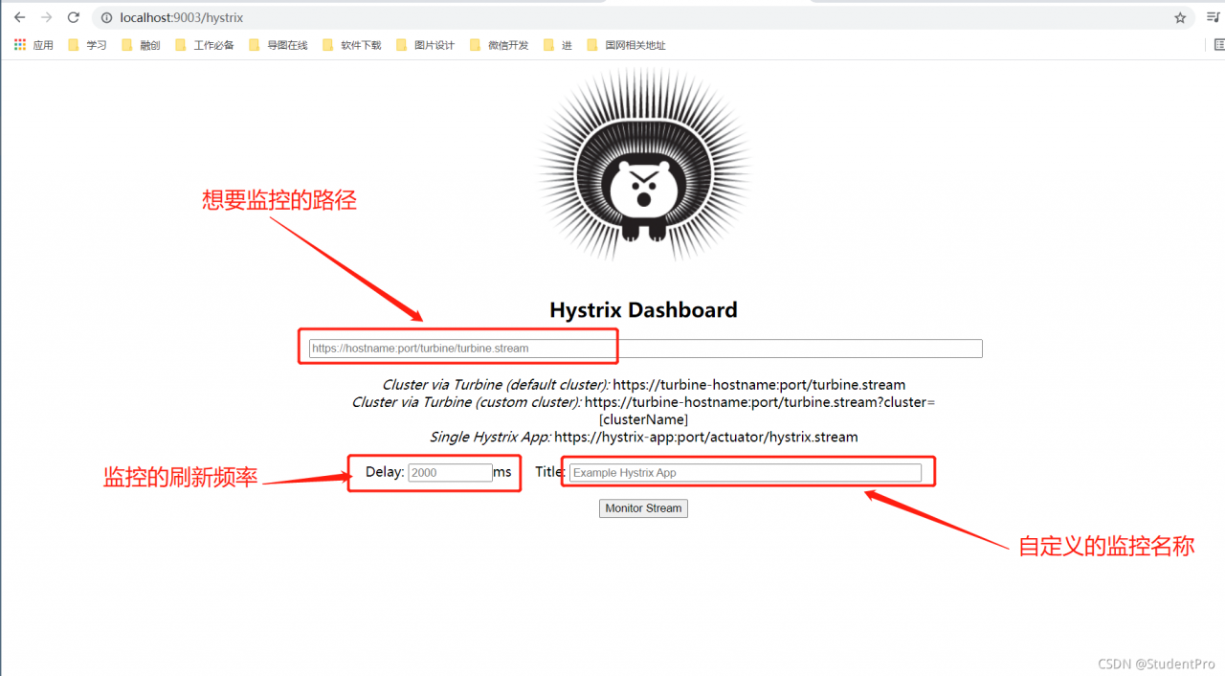Click the "https://hystrix-app:port/actuator/hystrix.stream" text
1225x676 pixels.
706,437
